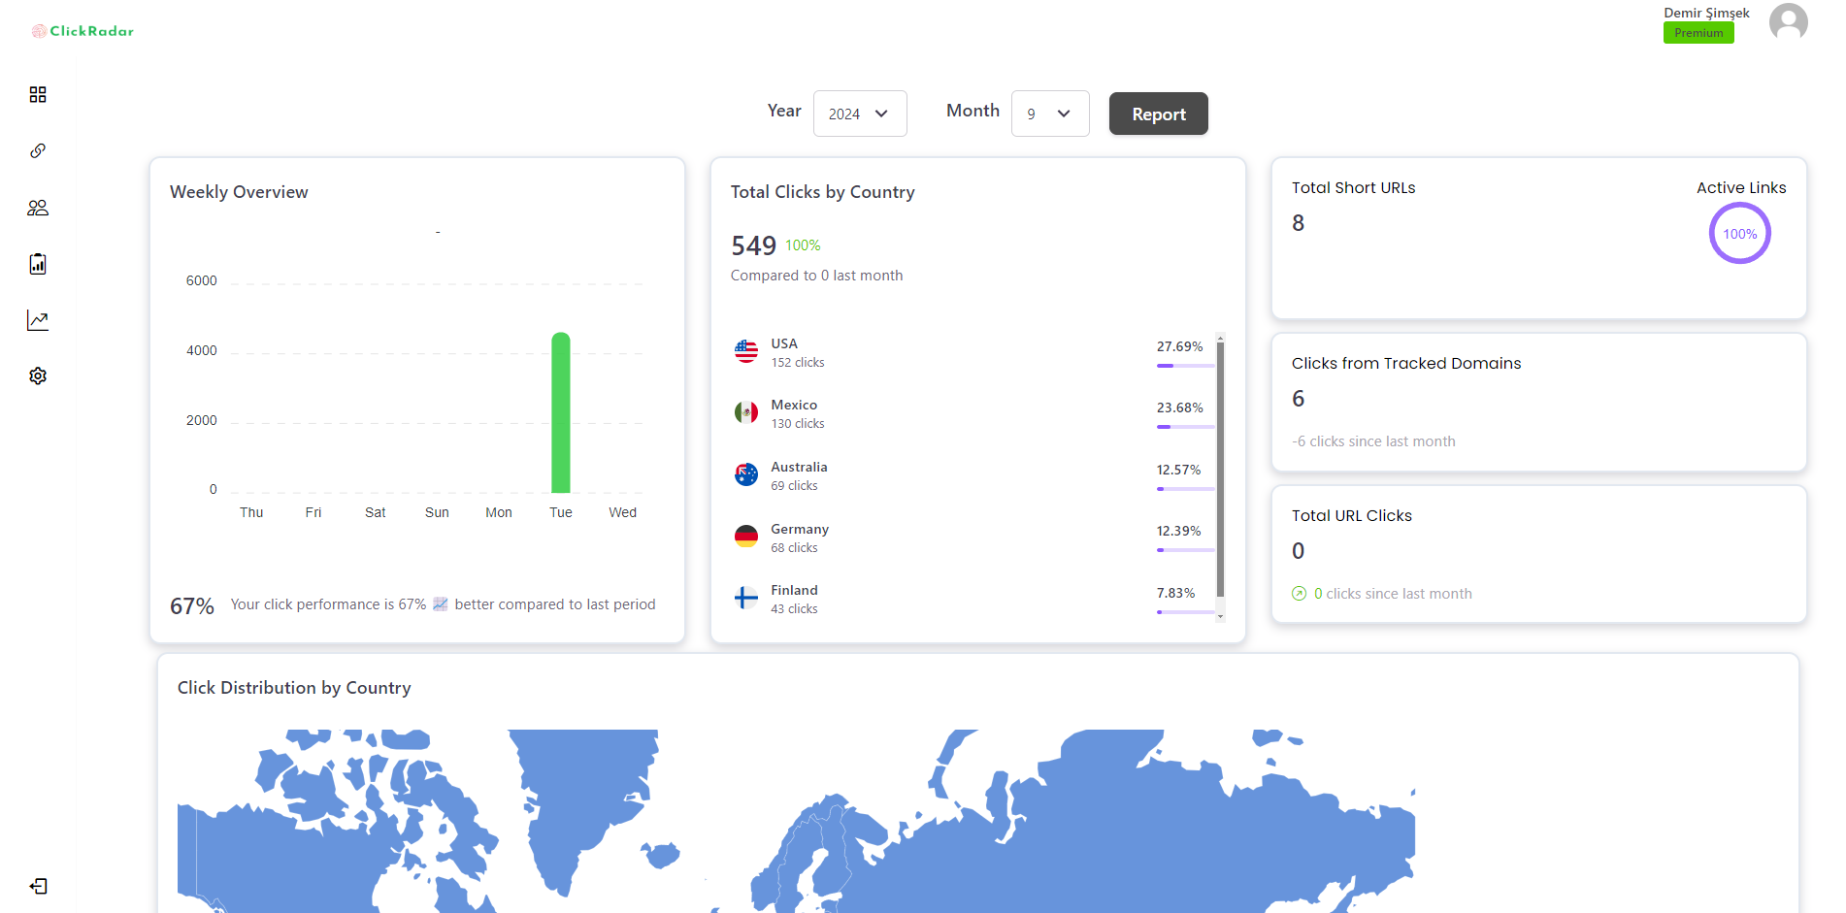Click the logout icon in the sidebar
The height and width of the screenshot is (913, 1846).
pyautogui.click(x=38, y=886)
